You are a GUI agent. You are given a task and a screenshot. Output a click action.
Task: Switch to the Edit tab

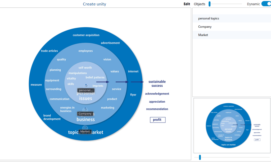pyautogui.click(x=187, y=4)
